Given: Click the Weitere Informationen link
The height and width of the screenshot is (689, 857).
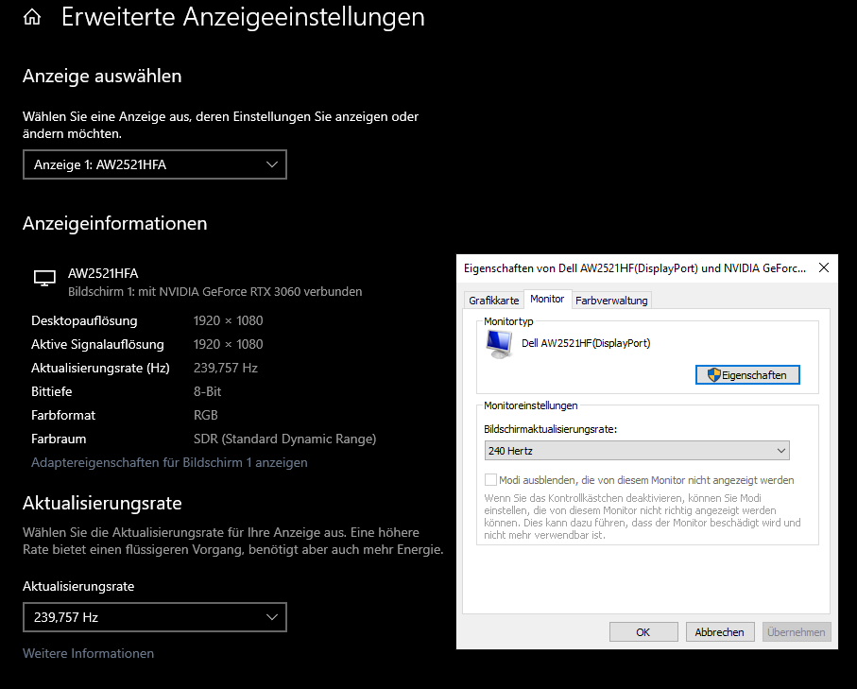Looking at the screenshot, I should [88, 652].
